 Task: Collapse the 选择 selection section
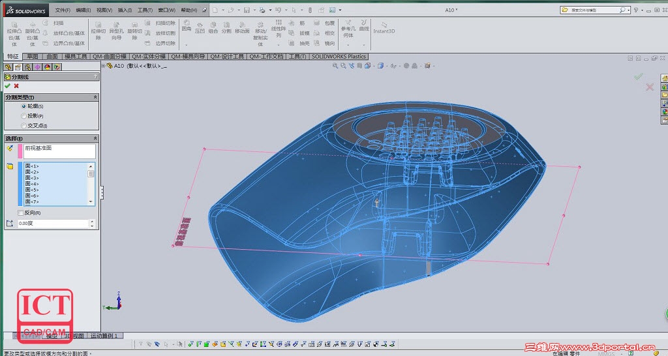[x=95, y=138]
